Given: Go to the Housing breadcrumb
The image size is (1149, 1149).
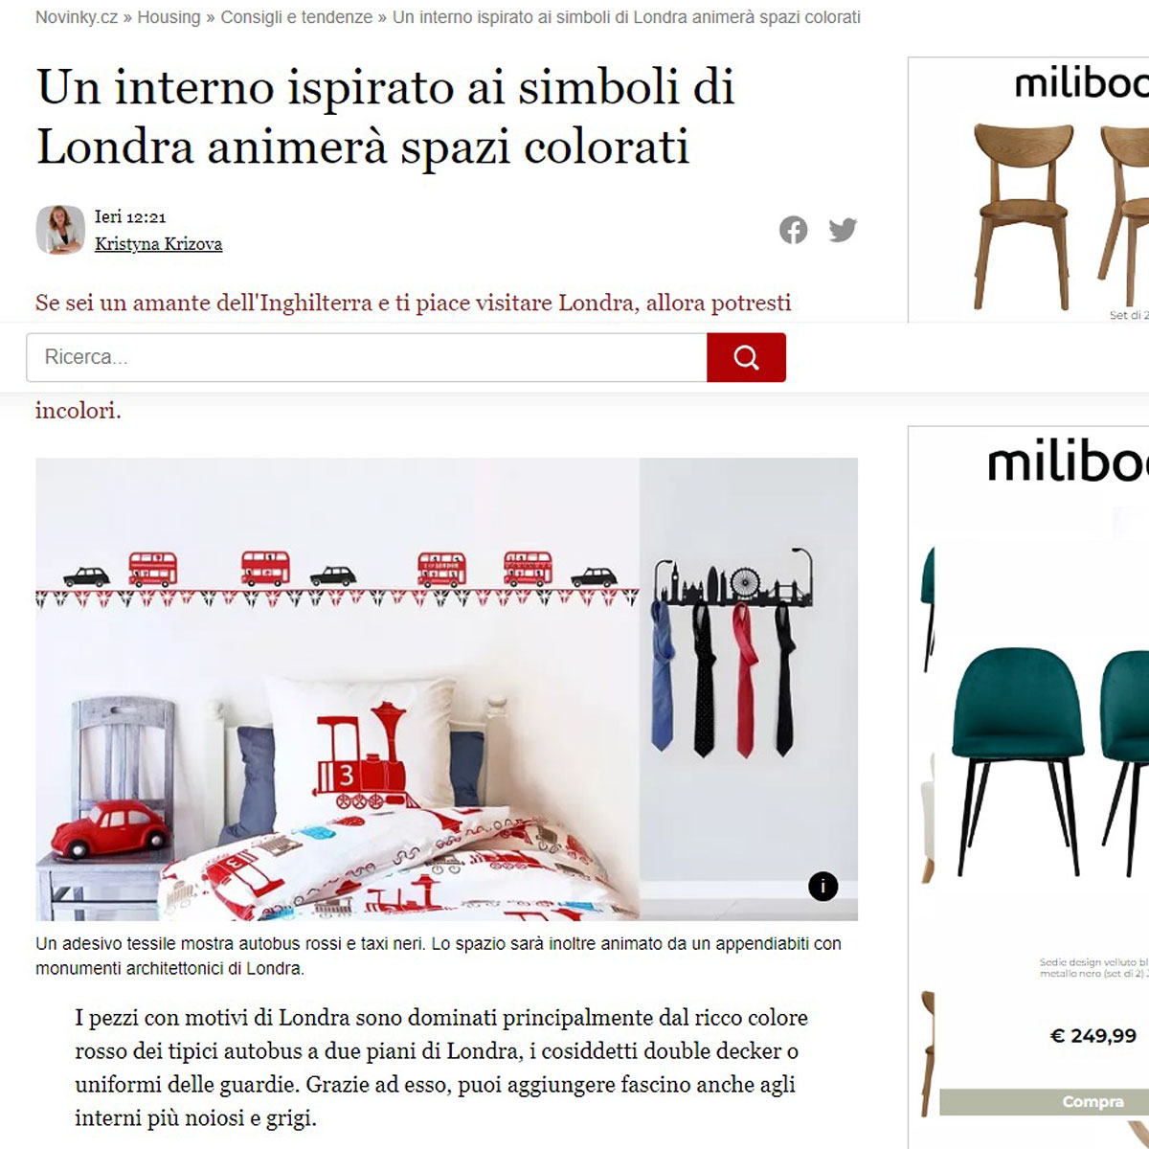Looking at the screenshot, I should pyautogui.click(x=169, y=17).
